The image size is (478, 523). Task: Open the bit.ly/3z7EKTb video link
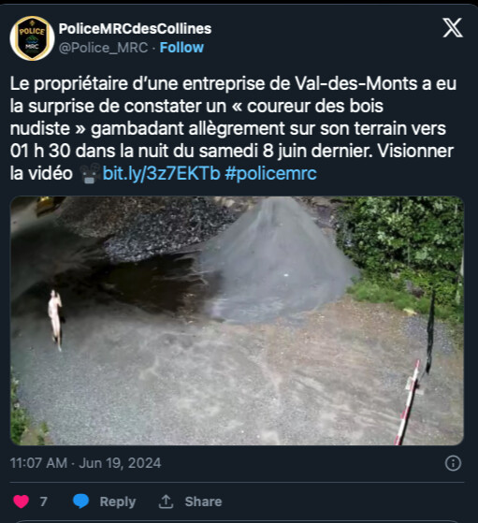pos(162,173)
